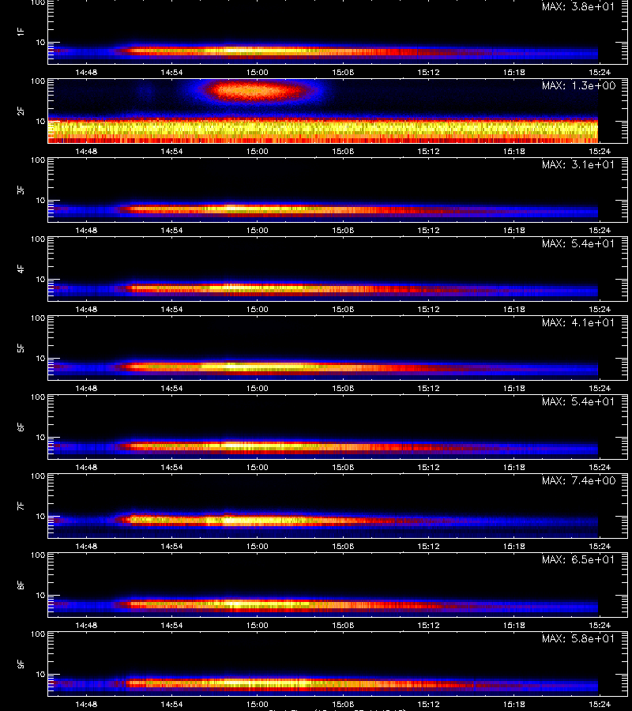This screenshot has height=711, width=632.
Task: Click the 14:48 time tick below panel 8F
Action: coord(86,625)
